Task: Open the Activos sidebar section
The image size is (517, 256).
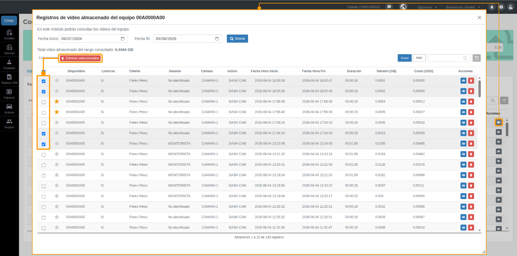Action: click(x=9, y=109)
